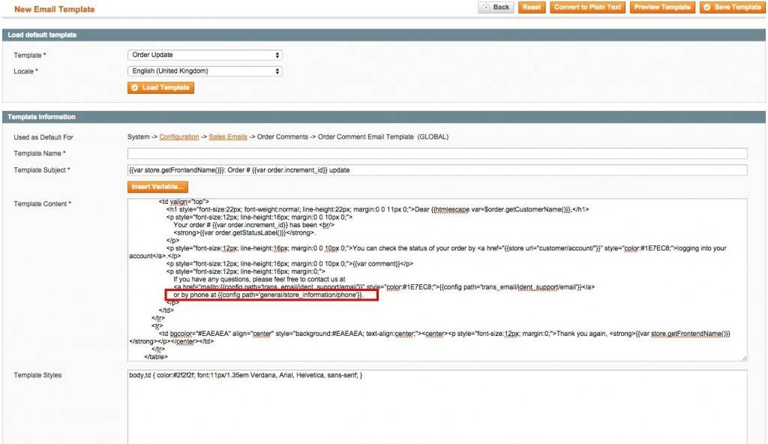Click the Insert Variable button
768x444 pixels.
[157, 187]
